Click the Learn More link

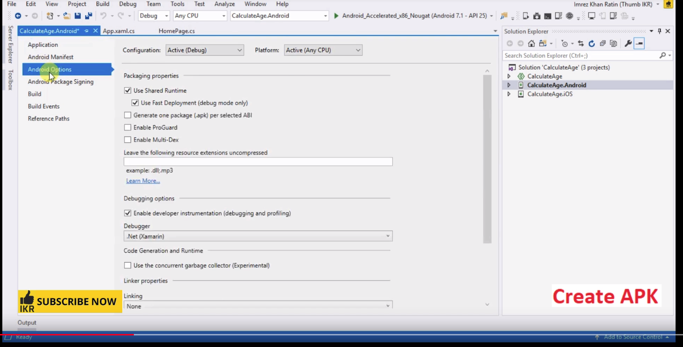tap(143, 181)
